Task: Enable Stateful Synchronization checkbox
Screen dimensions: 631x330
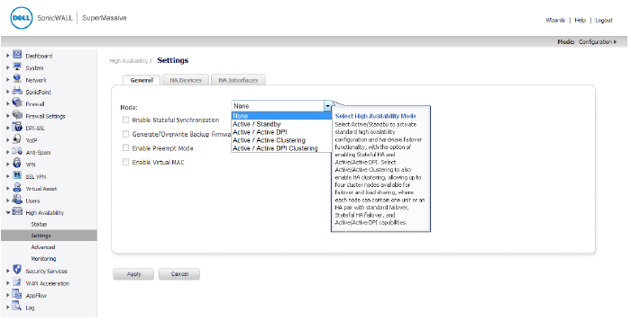Action: coord(126,120)
